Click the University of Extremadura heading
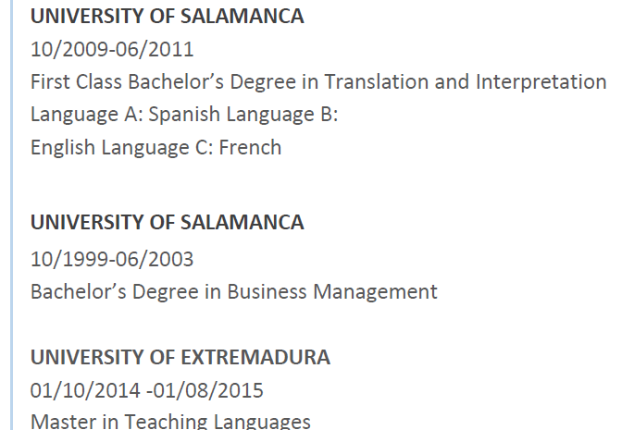Viewport: 634px width, 430px height. click(180, 357)
